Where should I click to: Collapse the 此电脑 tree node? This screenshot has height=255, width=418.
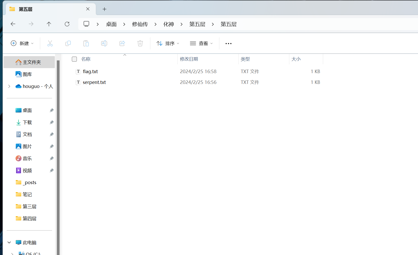(9, 242)
